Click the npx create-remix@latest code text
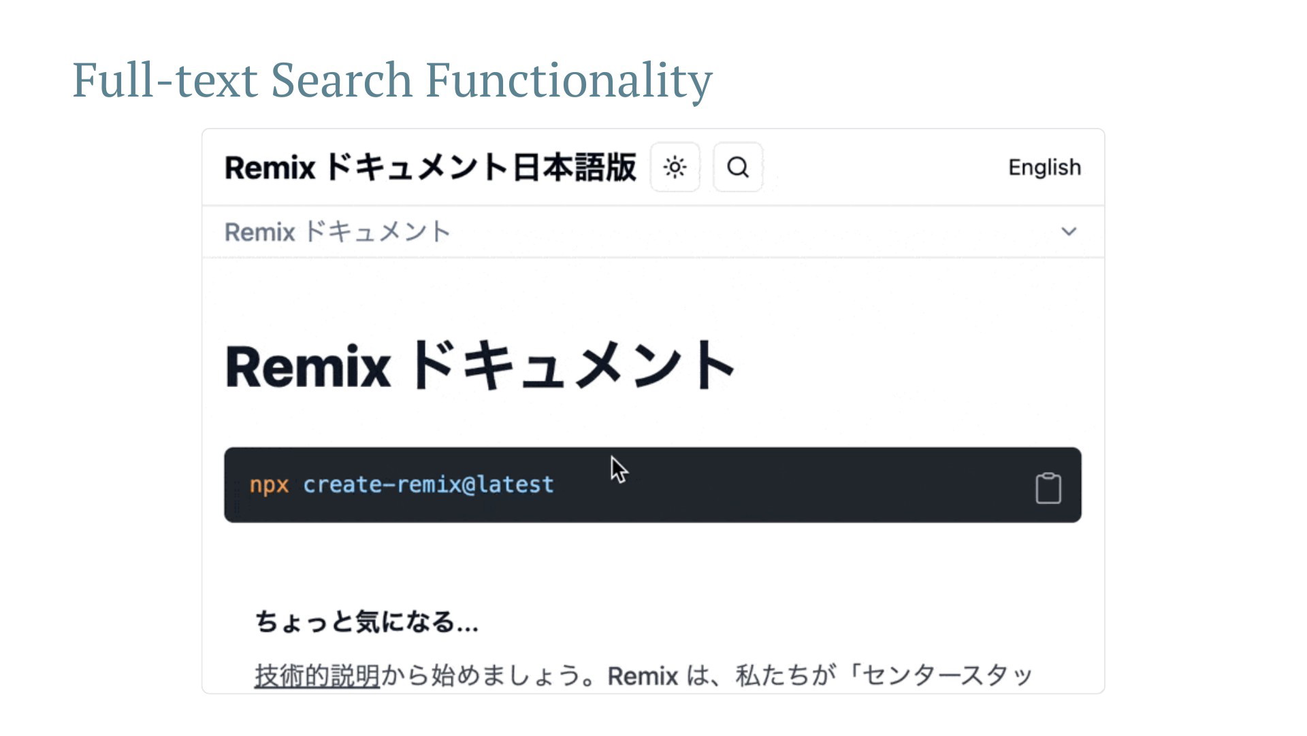The image size is (1307, 736). [x=402, y=485]
